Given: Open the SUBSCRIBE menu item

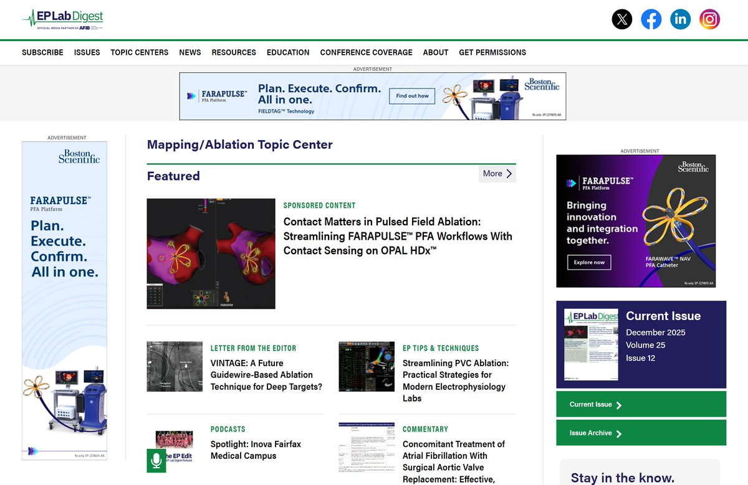Looking at the screenshot, I should click(42, 52).
